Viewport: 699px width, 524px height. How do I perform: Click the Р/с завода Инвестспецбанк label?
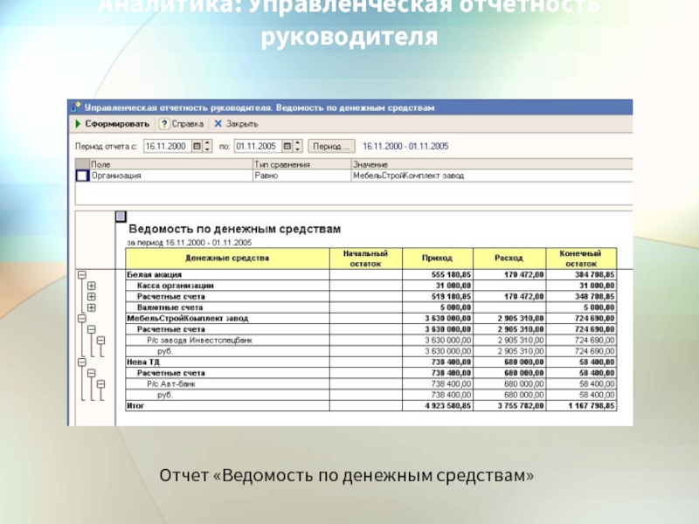click(200, 341)
